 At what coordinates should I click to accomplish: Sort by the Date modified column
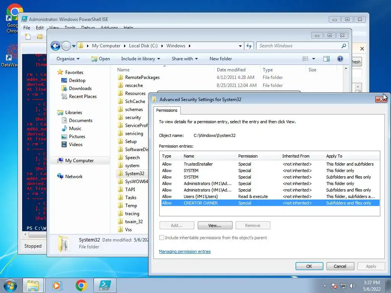(237, 70)
